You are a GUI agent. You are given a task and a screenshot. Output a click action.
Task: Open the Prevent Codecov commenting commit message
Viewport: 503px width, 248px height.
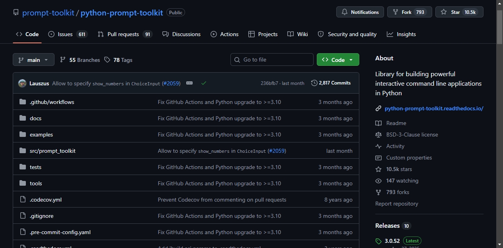[x=222, y=200]
